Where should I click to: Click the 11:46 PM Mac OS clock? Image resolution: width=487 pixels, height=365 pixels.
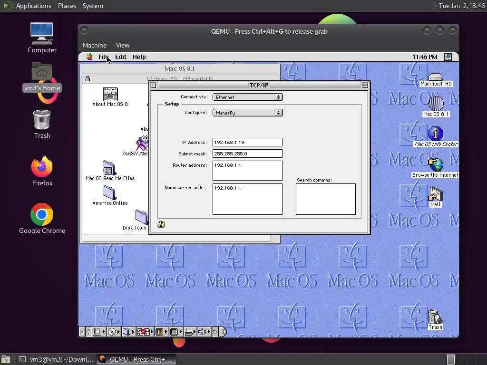pyautogui.click(x=425, y=57)
